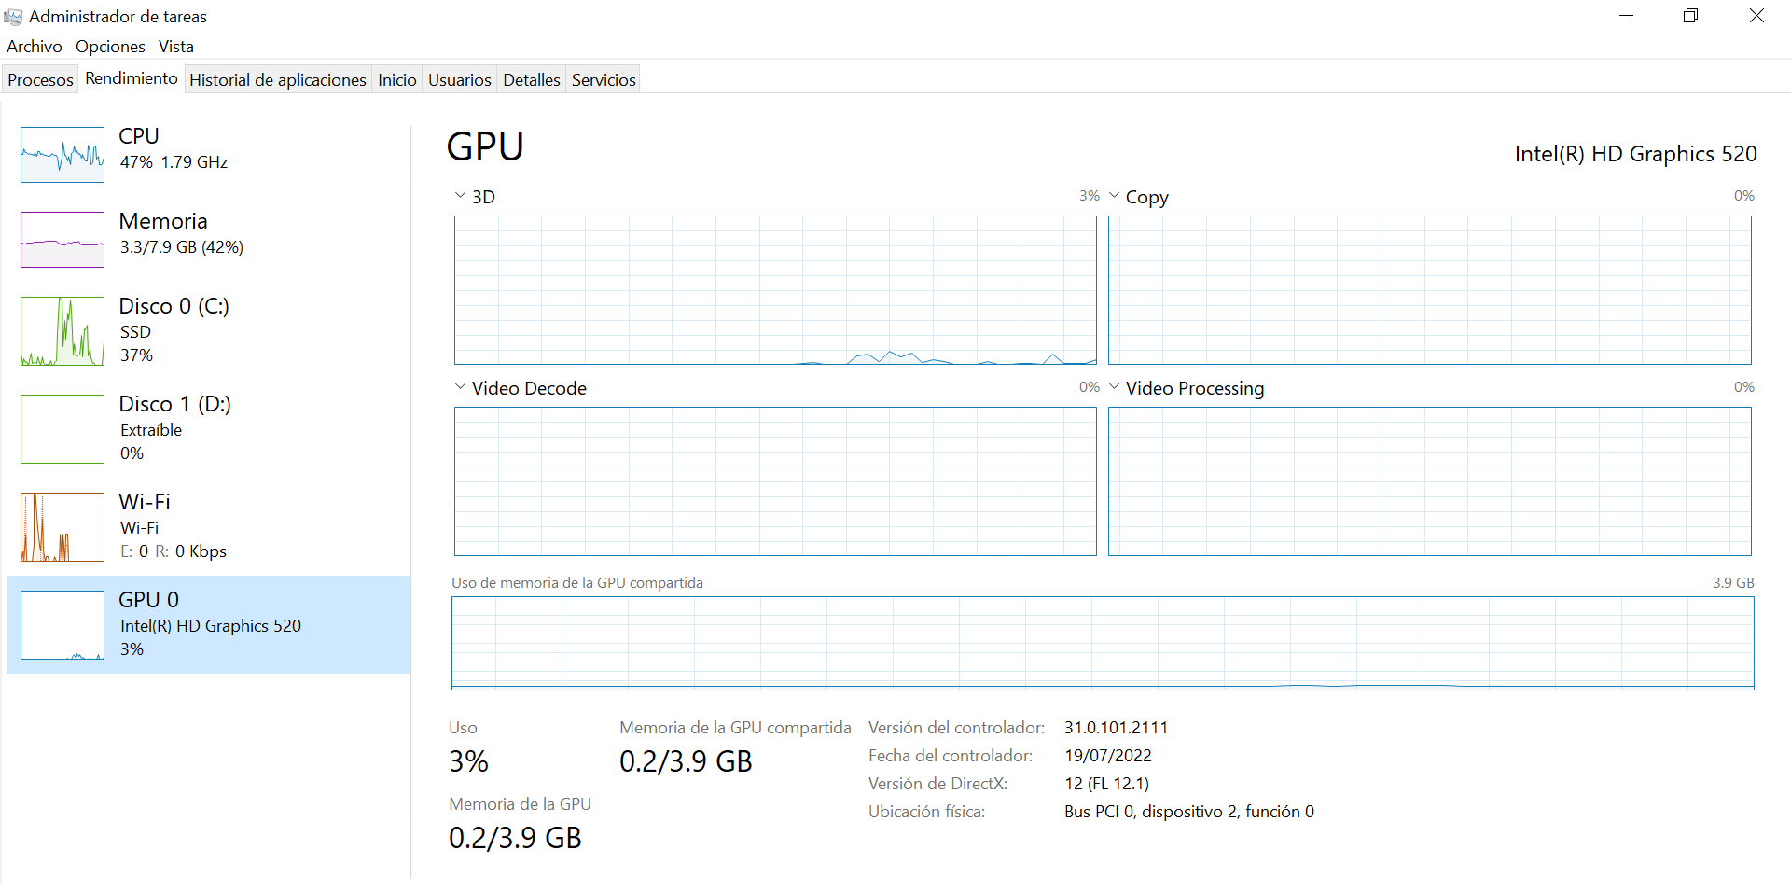The image size is (1791, 892).
Task: Open the Video Decode engine dropdown
Action: [460, 387]
